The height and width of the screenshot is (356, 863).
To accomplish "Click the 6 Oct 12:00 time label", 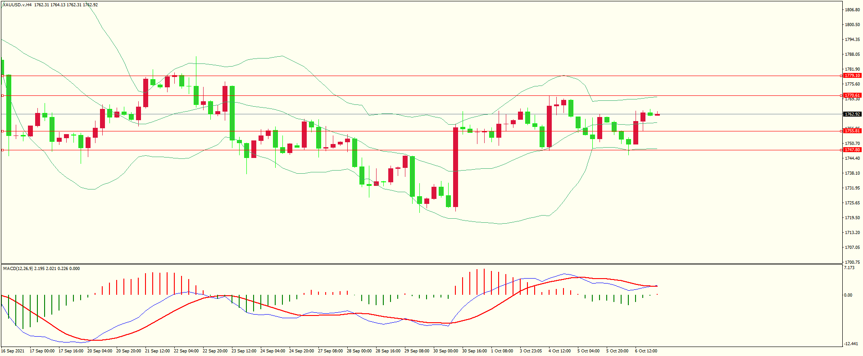I will (x=646, y=351).
